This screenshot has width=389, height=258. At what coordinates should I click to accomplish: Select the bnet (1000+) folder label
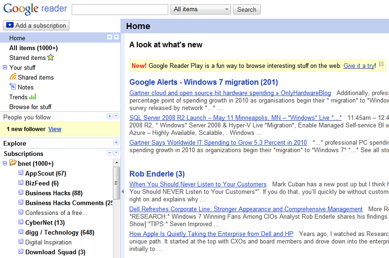coord(36,163)
